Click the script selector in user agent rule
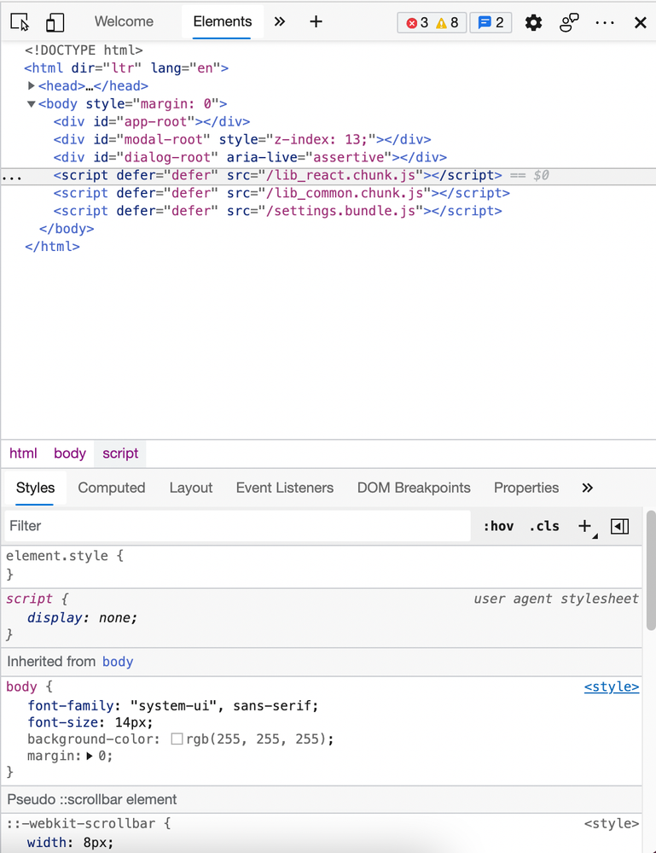 pos(29,599)
